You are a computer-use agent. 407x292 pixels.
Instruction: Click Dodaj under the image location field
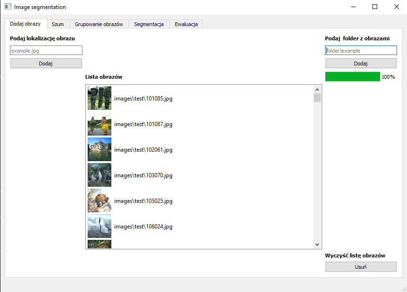(45, 63)
